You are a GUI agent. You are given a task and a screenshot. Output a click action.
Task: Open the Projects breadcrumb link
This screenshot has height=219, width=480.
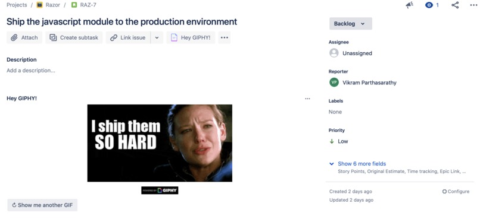[x=17, y=5]
